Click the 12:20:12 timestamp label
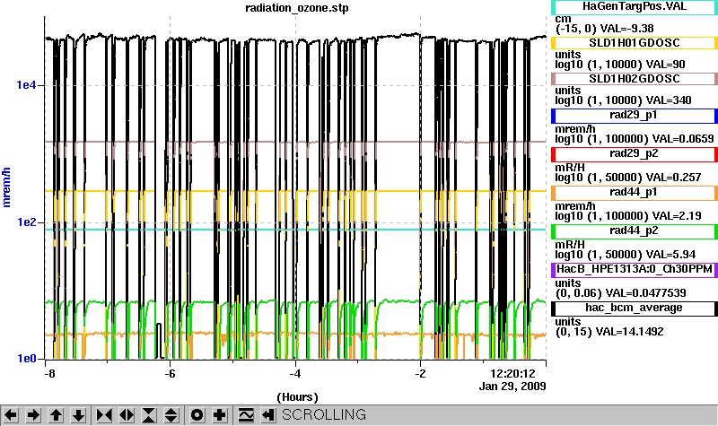The width and height of the screenshot is (718, 426). coord(512,374)
